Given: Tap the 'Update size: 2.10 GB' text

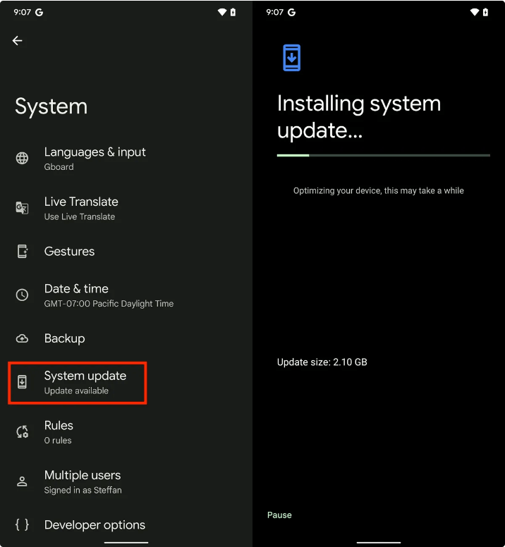Looking at the screenshot, I should tap(322, 362).
